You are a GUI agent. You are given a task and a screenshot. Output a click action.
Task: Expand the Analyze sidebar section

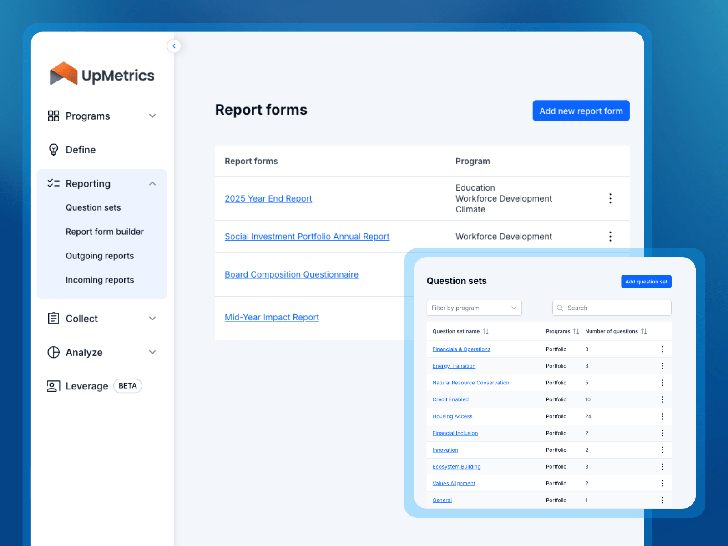click(x=152, y=352)
